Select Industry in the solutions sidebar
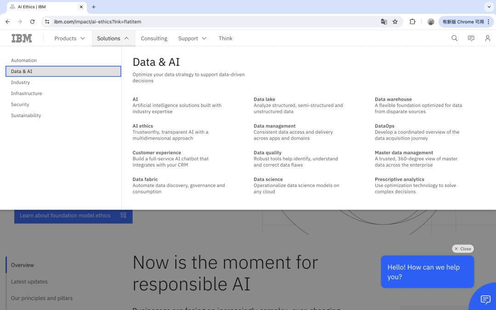This screenshot has width=496, height=310. pyautogui.click(x=21, y=83)
